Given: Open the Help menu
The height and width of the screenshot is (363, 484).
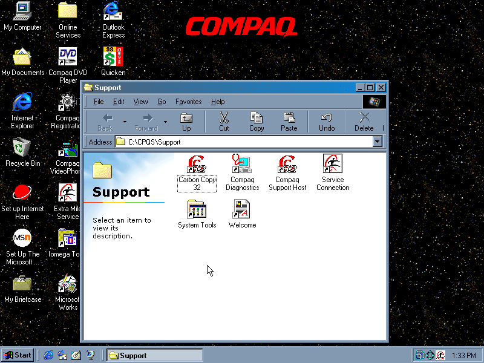Looking at the screenshot, I should [218, 102].
